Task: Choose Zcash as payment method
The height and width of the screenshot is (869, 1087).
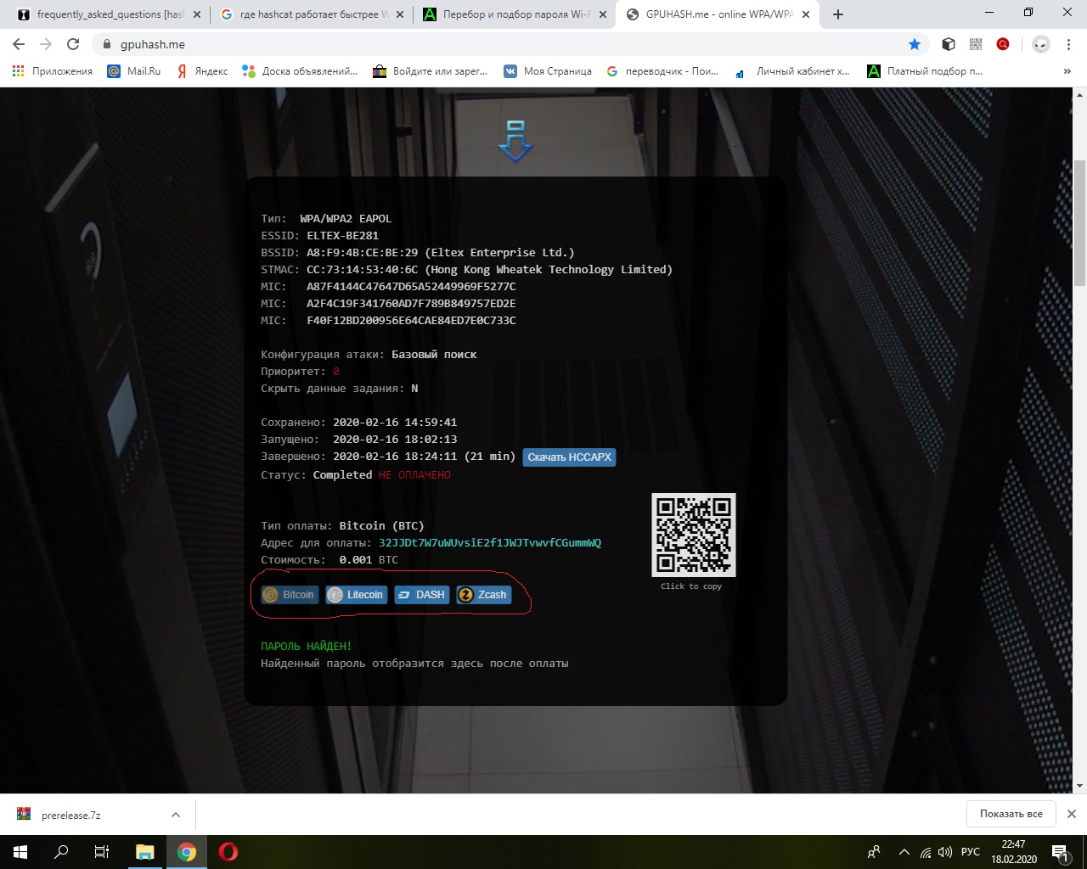Action: pos(483,595)
